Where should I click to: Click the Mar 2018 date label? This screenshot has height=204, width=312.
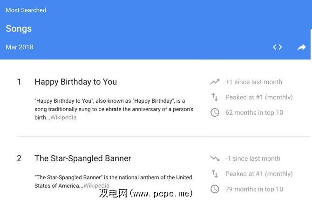(x=19, y=47)
